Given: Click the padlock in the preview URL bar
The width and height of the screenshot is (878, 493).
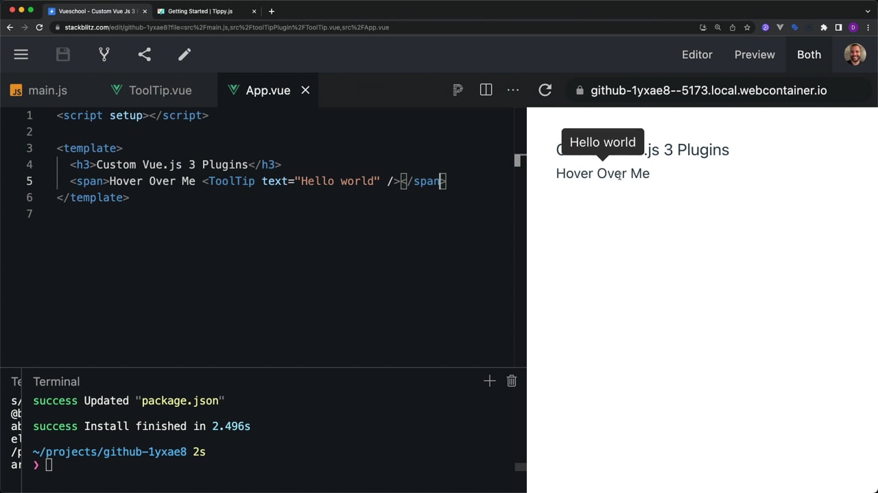Looking at the screenshot, I should pyautogui.click(x=580, y=90).
